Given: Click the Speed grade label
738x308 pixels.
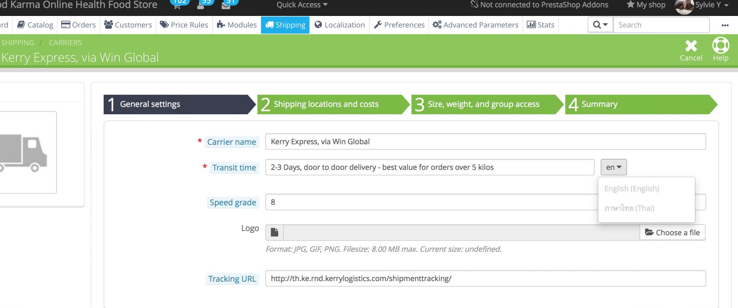Looking at the screenshot, I should tap(233, 203).
